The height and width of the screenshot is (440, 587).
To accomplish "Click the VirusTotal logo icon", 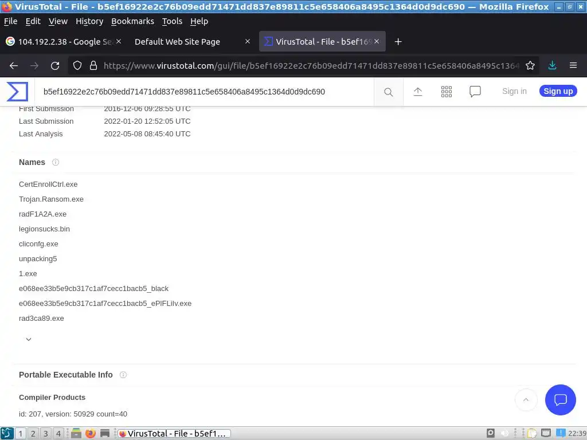I will [17, 92].
